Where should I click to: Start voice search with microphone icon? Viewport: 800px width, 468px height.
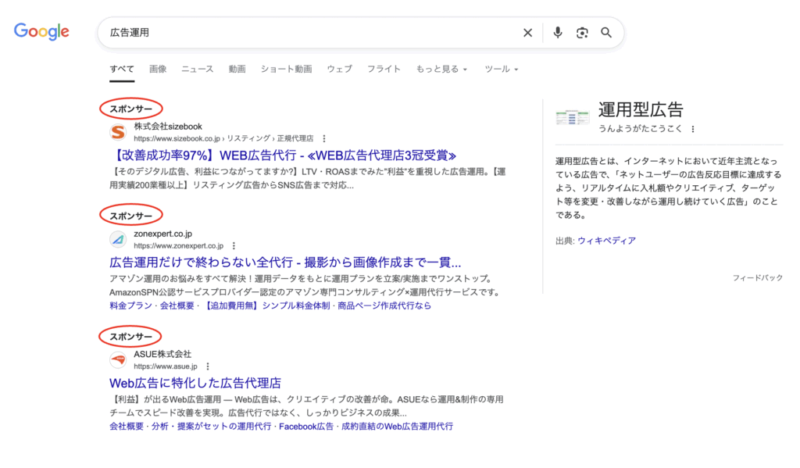tap(558, 33)
